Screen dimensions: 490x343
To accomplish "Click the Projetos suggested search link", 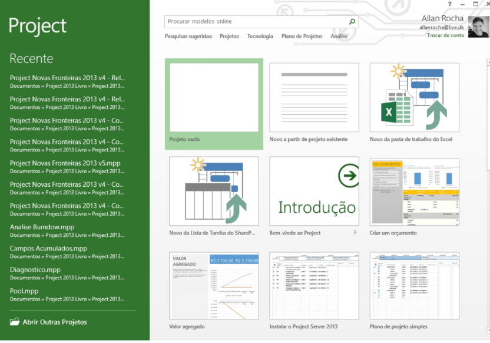I will click(x=229, y=37).
